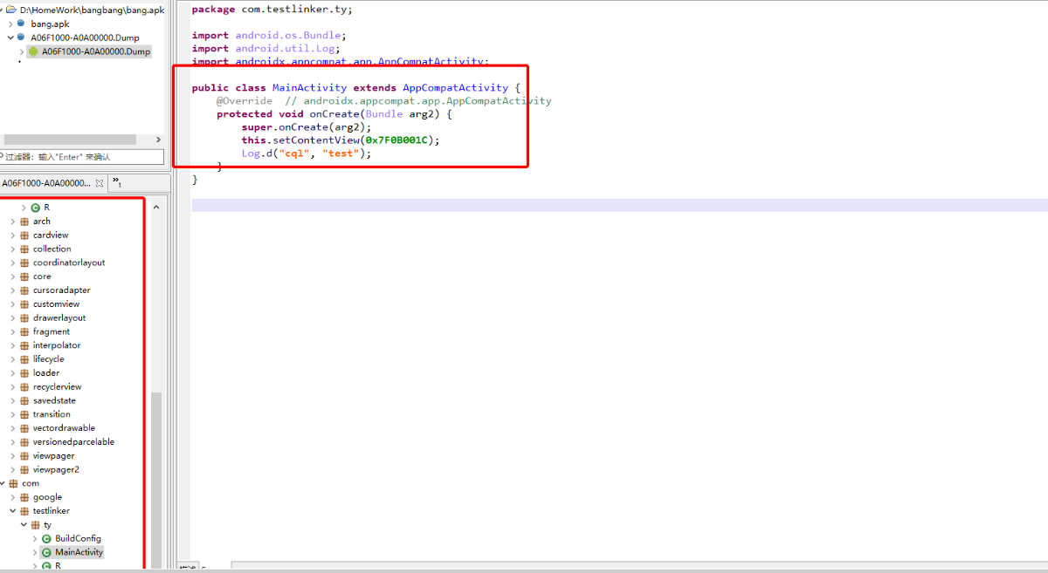Expand the bang.apk node

10,24
